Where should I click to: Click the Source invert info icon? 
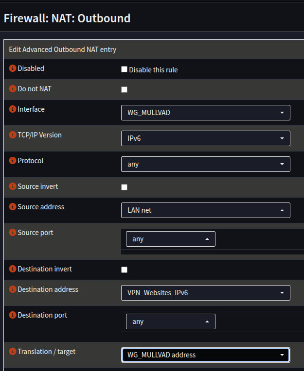[13, 186]
